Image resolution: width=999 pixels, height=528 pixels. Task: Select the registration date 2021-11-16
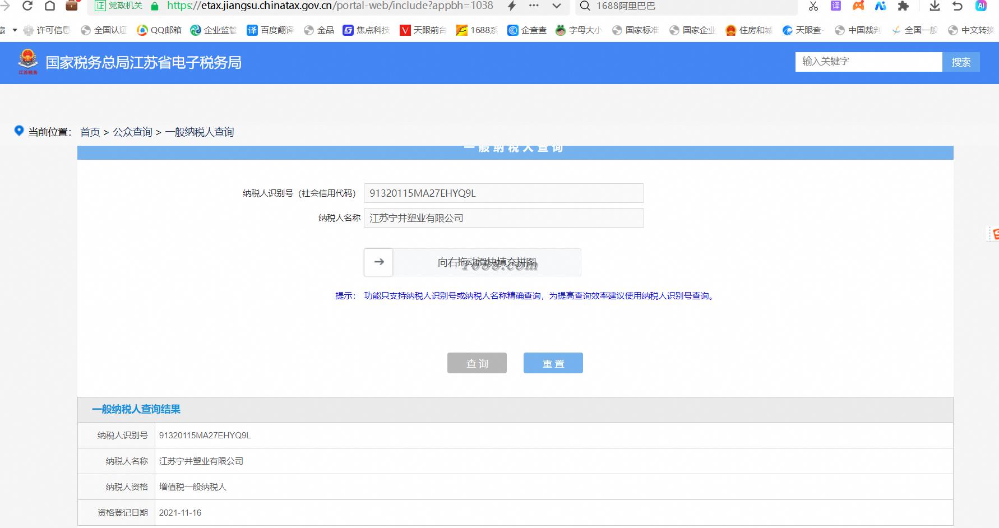pos(180,513)
